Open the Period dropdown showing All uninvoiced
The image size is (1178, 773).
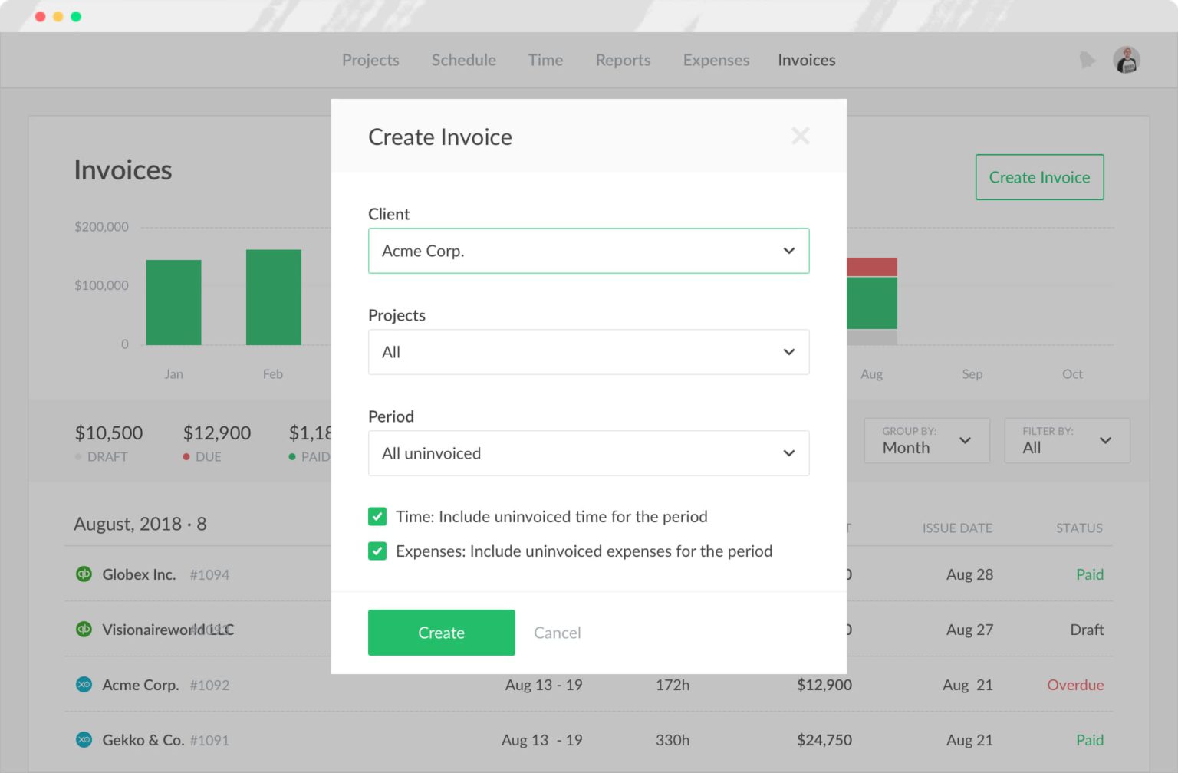point(588,453)
